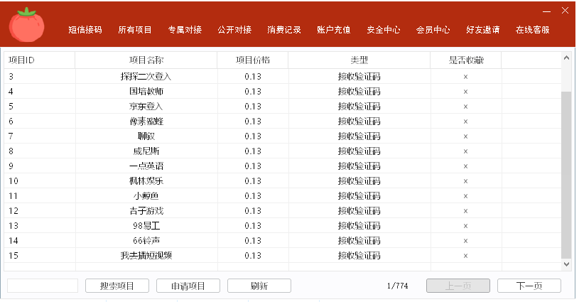Toggle favorite × for 像素蜜蜂
Image resolution: width=579 pixels, height=302 pixels.
coord(465,122)
